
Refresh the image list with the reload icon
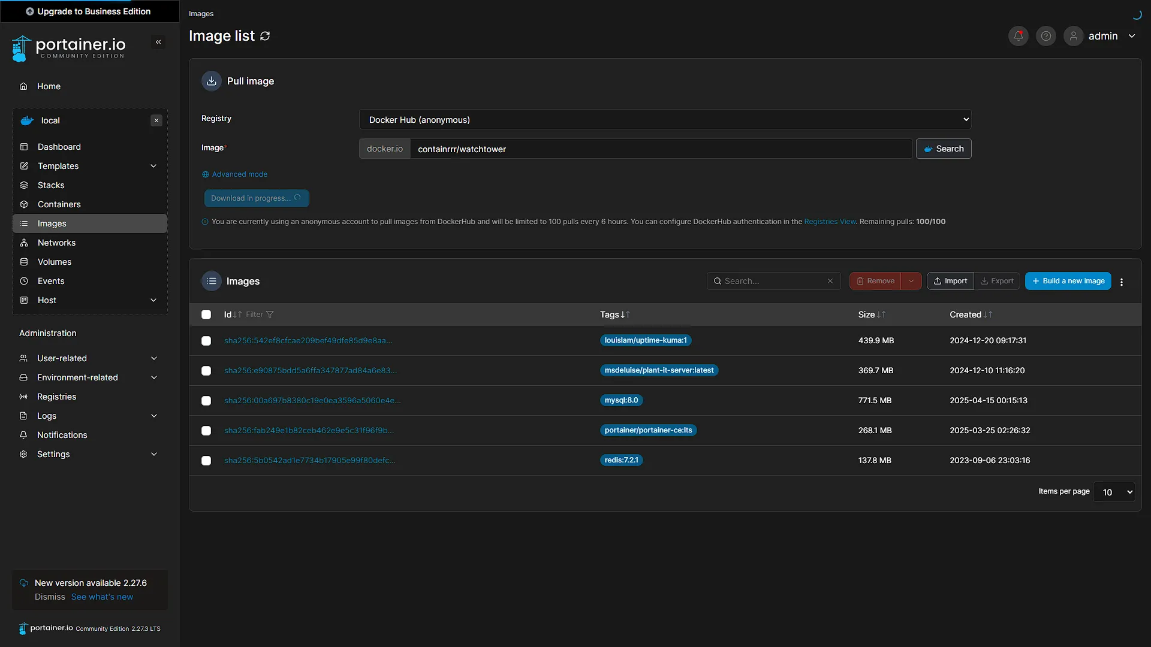pos(265,36)
